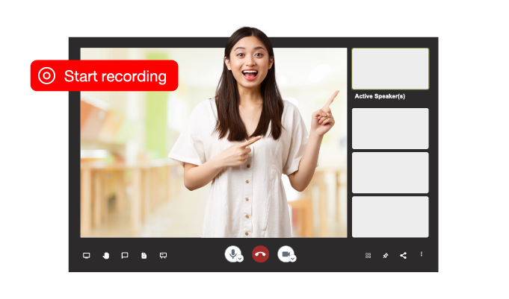Expand camera options dropdown arrow
This screenshot has height=299, width=509.
(x=293, y=259)
